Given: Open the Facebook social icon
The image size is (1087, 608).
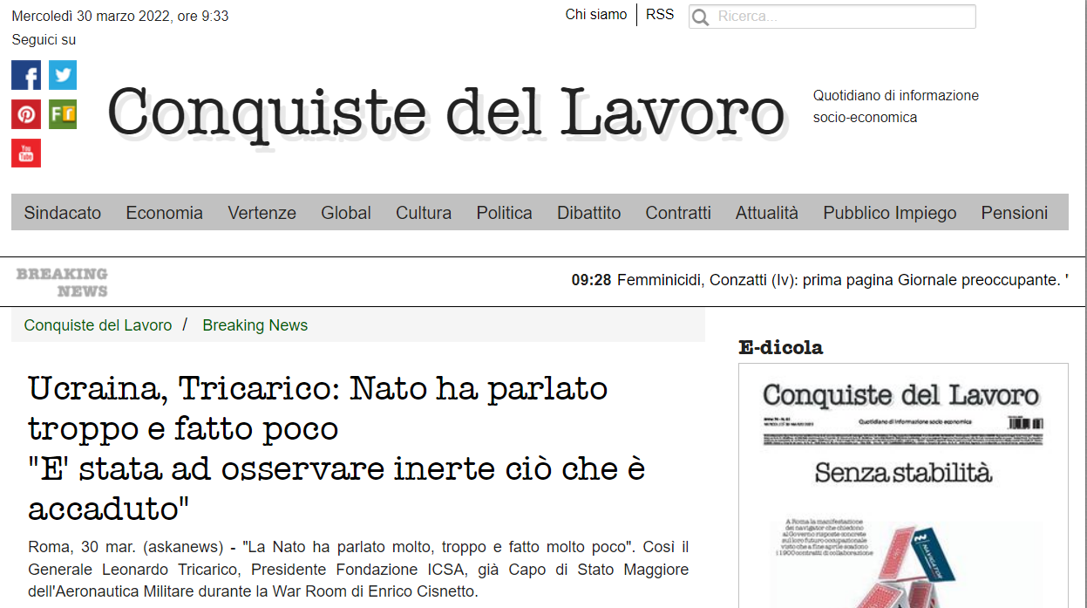Looking at the screenshot, I should [x=26, y=75].
